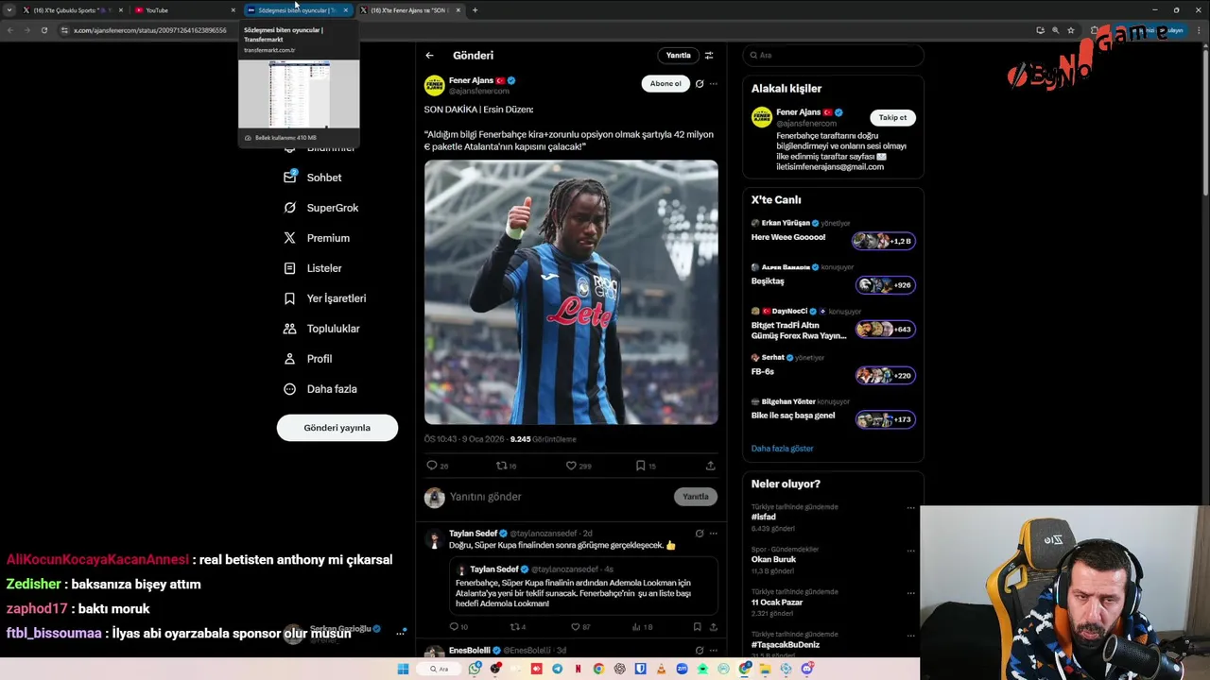This screenshot has width=1210, height=680.
Task: Open more options on Taylan Sedef reply
Action: click(x=714, y=534)
